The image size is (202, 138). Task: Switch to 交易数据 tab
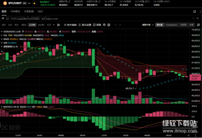(29, 11)
